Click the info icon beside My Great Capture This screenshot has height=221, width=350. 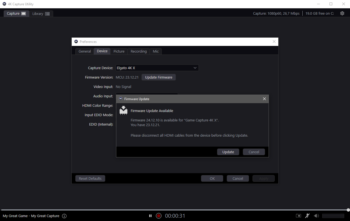pos(64,216)
